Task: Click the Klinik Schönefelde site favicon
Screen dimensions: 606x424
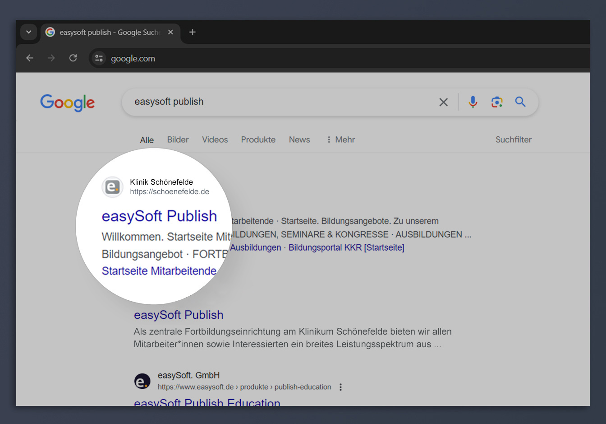Action: tap(113, 186)
